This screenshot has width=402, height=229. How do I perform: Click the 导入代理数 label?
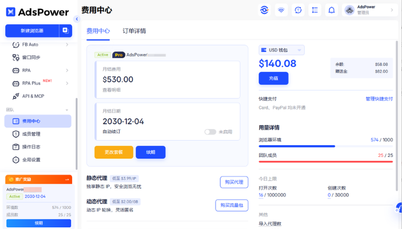[270, 224]
